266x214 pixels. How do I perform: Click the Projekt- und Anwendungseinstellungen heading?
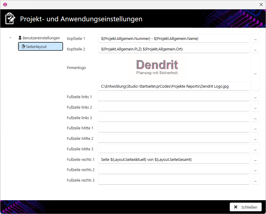coord(81,19)
